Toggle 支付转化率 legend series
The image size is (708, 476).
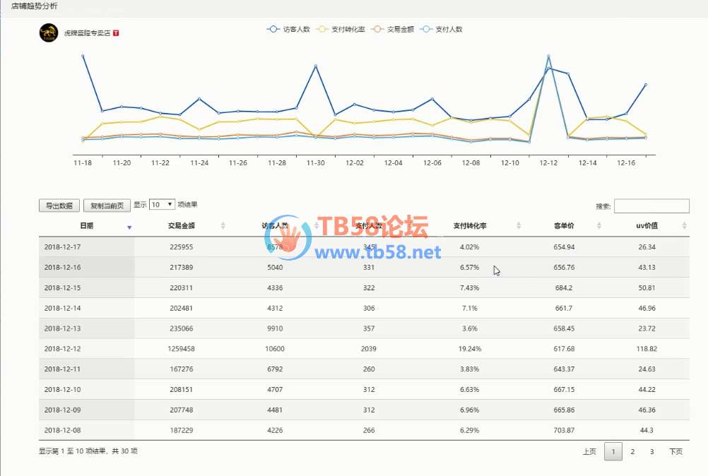tap(341, 29)
